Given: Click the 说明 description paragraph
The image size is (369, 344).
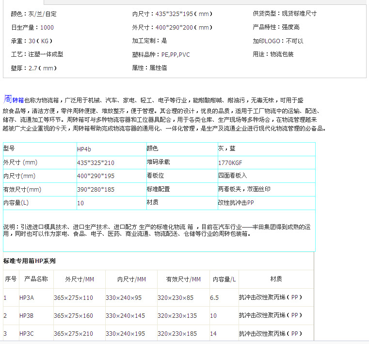Looking at the screenshot, I should pyautogui.click(x=157, y=230).
